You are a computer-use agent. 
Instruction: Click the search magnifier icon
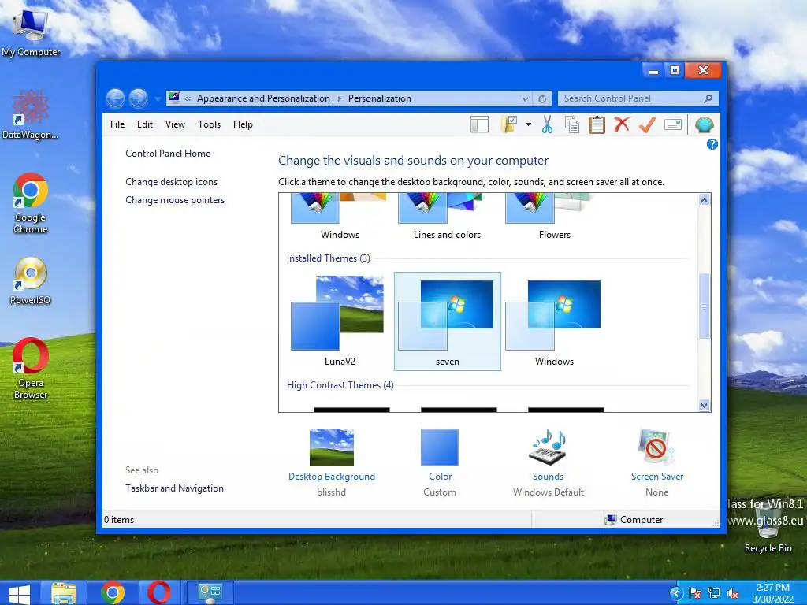click(708, 98)
